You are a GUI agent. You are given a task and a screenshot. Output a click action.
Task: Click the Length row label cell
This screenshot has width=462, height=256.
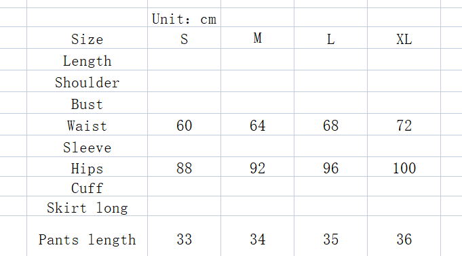[88, 60]
